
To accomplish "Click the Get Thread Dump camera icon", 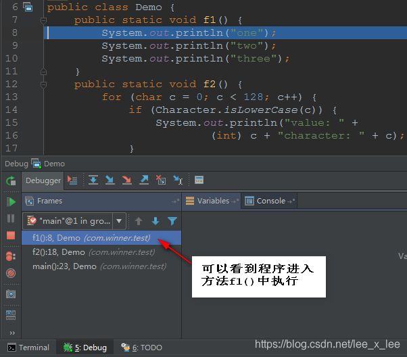I will (11, 294).
